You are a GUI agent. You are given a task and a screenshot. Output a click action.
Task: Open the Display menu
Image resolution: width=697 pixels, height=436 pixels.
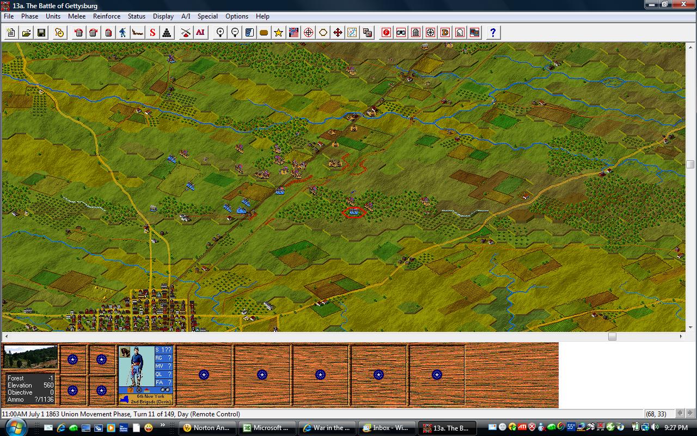[x=163, y=16]
